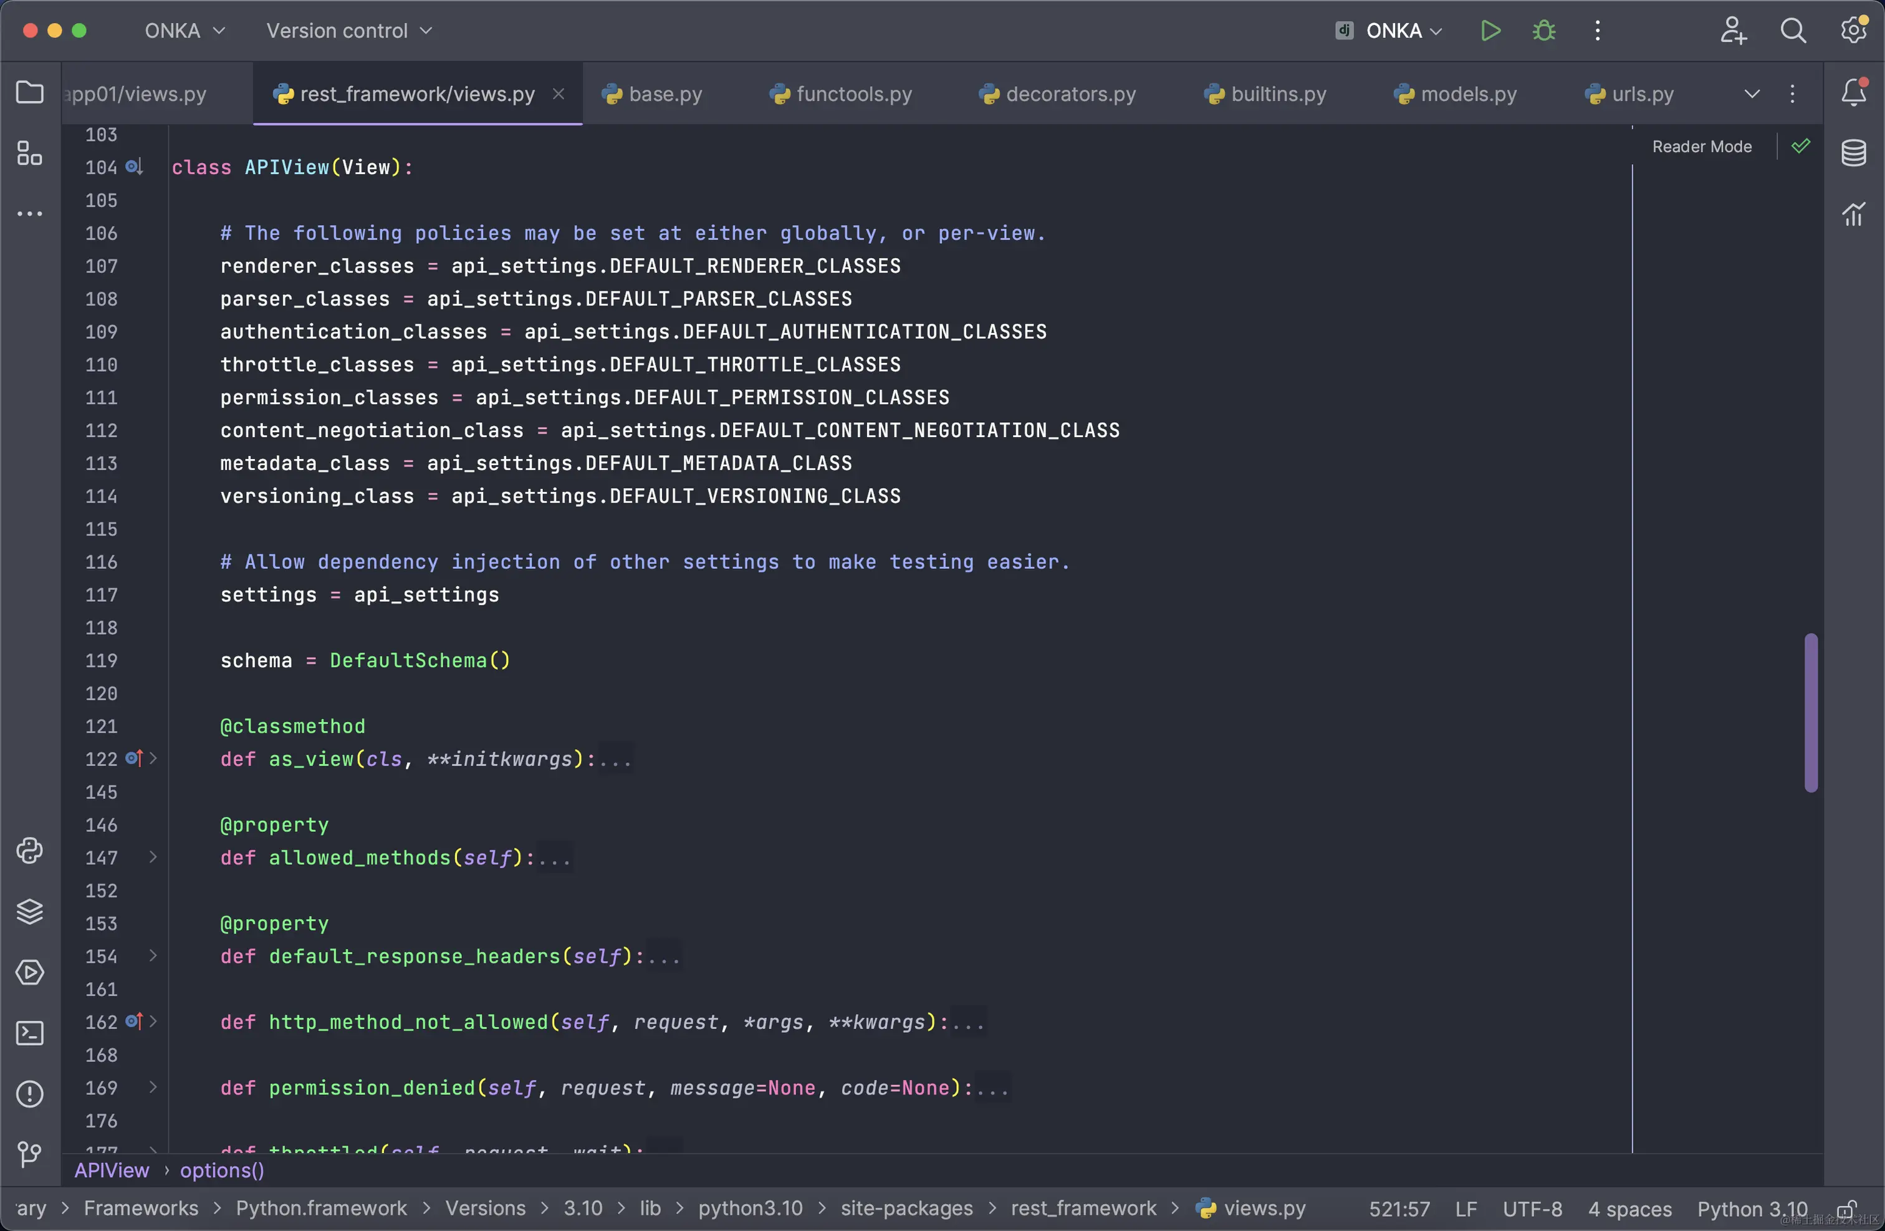Screen dimensions: 1885x1231
Task: Open the Version control dropdown menu
Action: pos(348,31)
